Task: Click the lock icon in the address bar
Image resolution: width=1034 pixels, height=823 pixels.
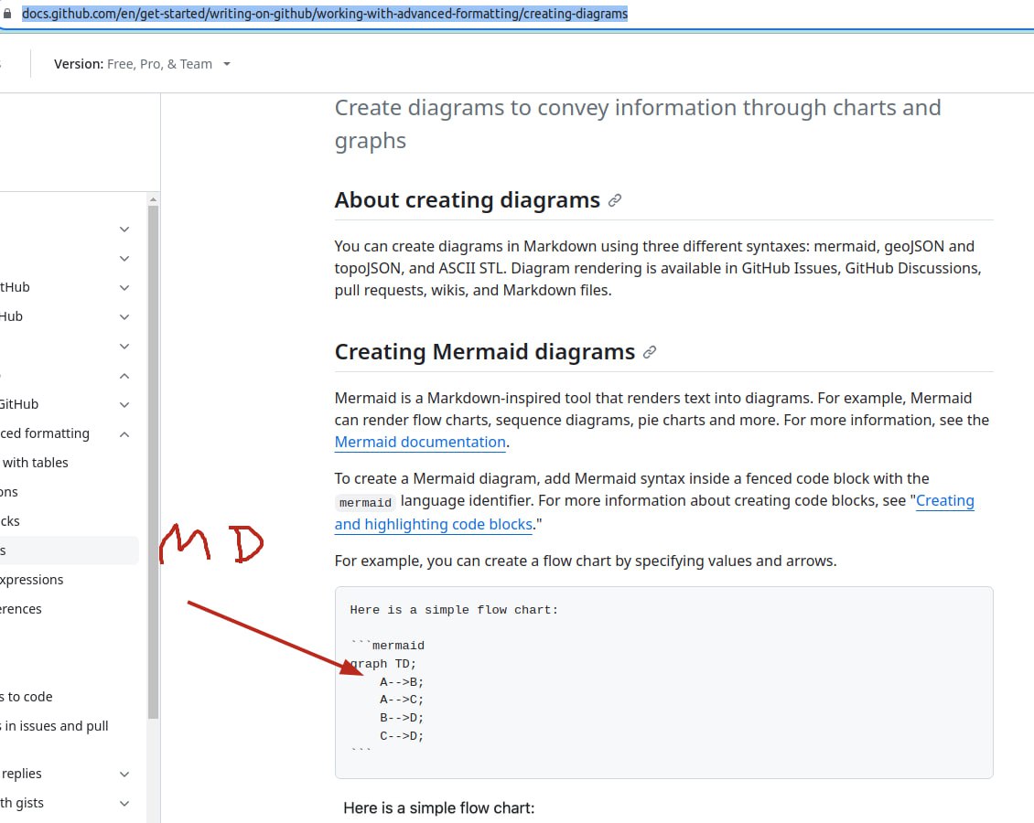Action: coord(8,15)
